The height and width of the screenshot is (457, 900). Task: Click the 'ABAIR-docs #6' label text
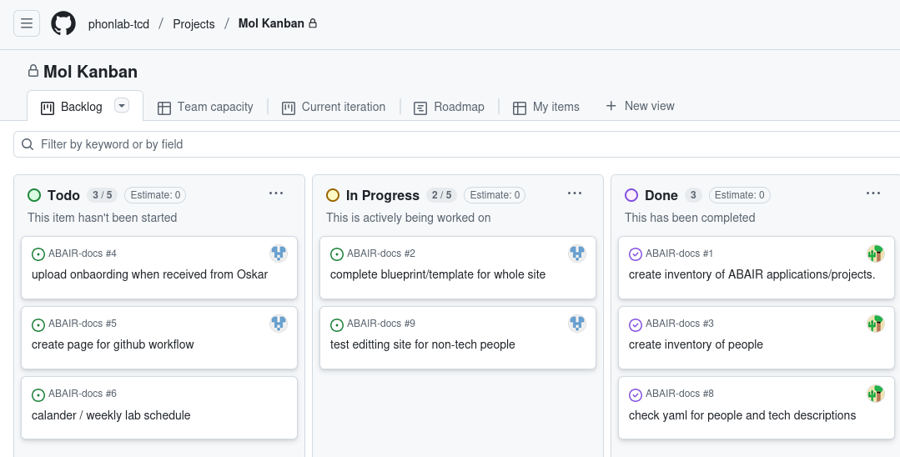[x=83, y=394]
